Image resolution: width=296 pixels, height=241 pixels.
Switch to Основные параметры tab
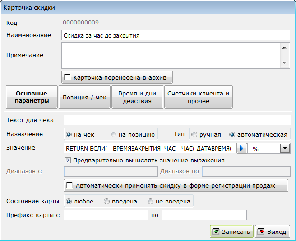pos(32,97)
